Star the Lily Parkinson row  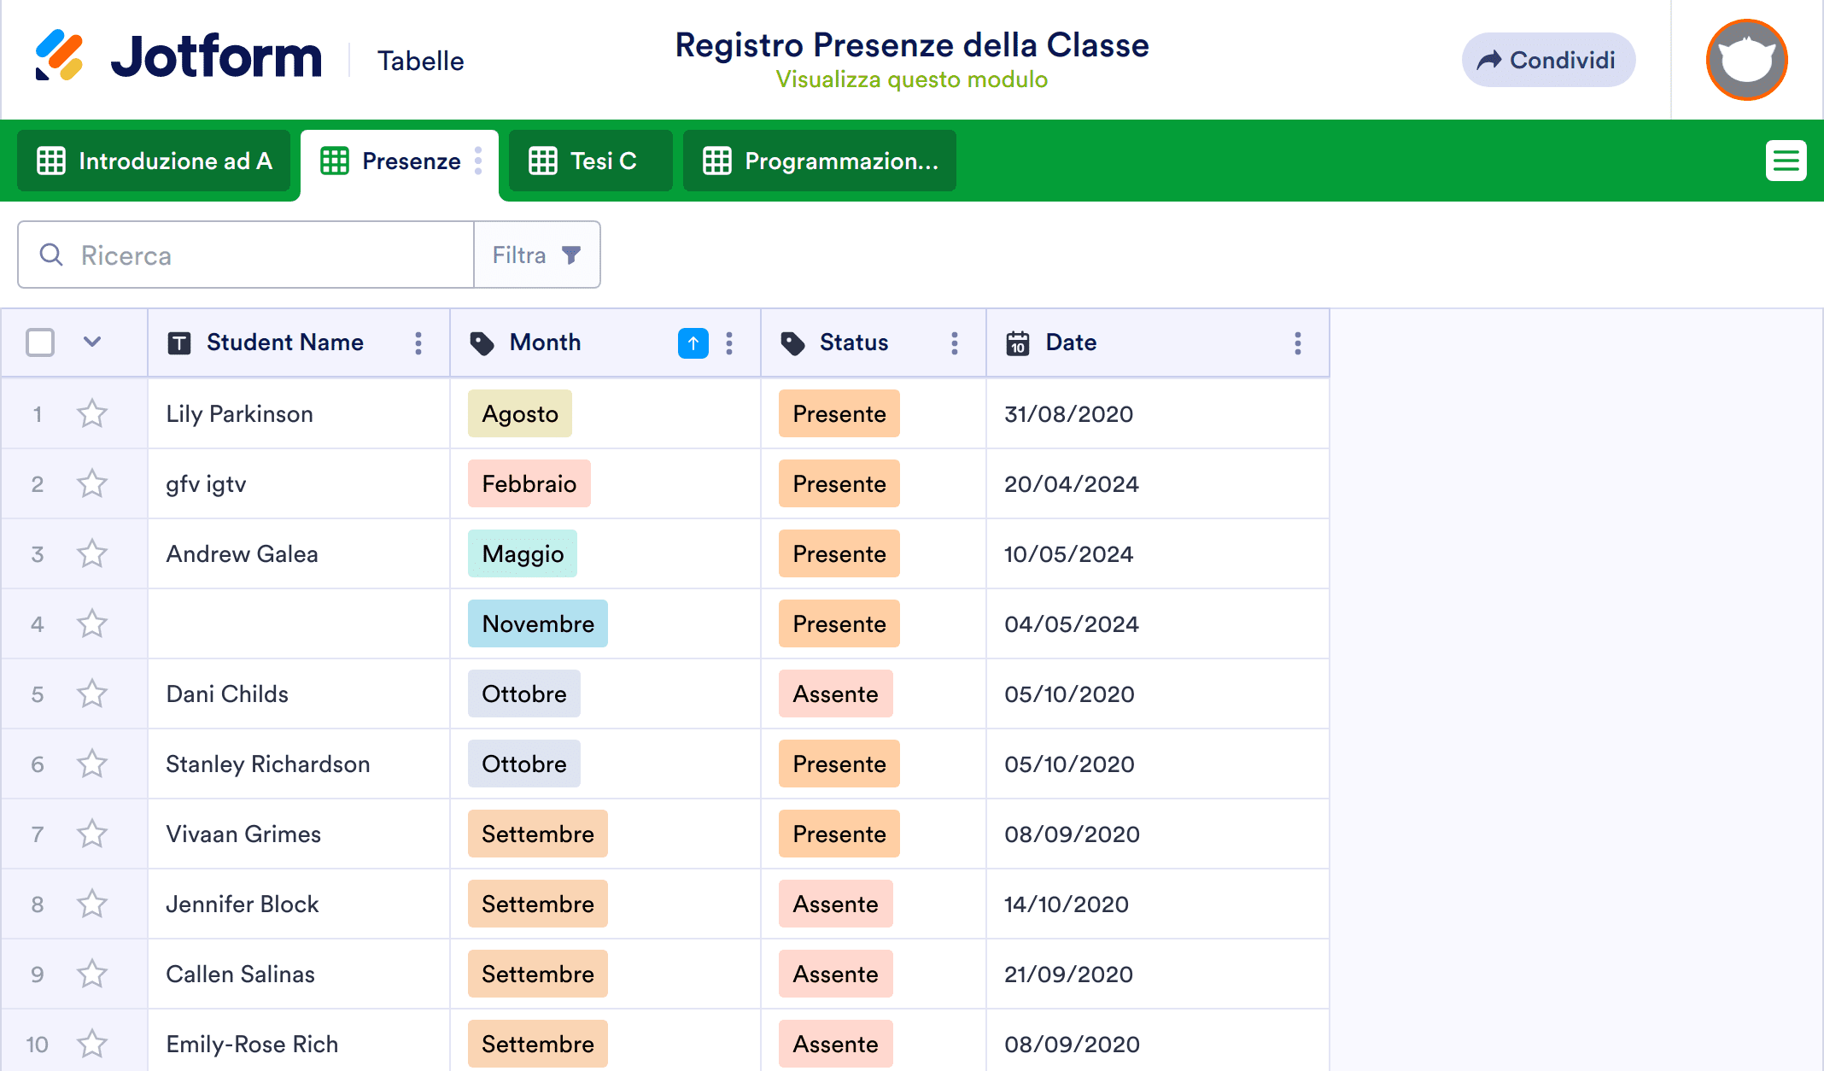coord(91,413)
